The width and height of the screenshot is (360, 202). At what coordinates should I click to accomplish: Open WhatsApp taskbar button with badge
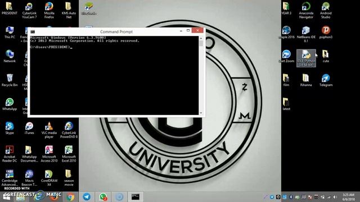[103, 197]
